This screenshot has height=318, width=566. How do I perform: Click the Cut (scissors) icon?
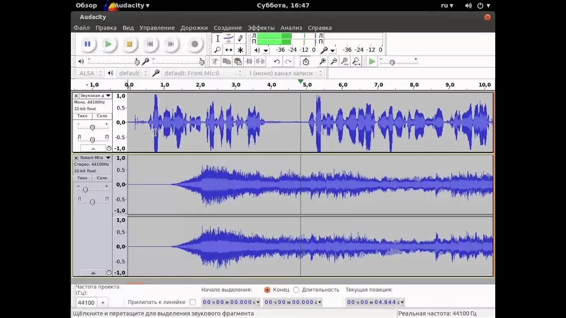(x=215, y=62)
